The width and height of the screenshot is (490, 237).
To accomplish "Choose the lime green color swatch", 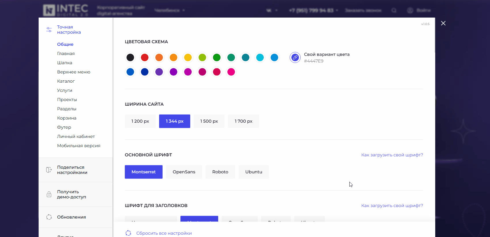I will (202, 58).
